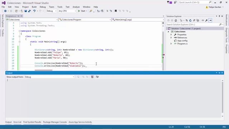Switch to the Error List tab

18,122
